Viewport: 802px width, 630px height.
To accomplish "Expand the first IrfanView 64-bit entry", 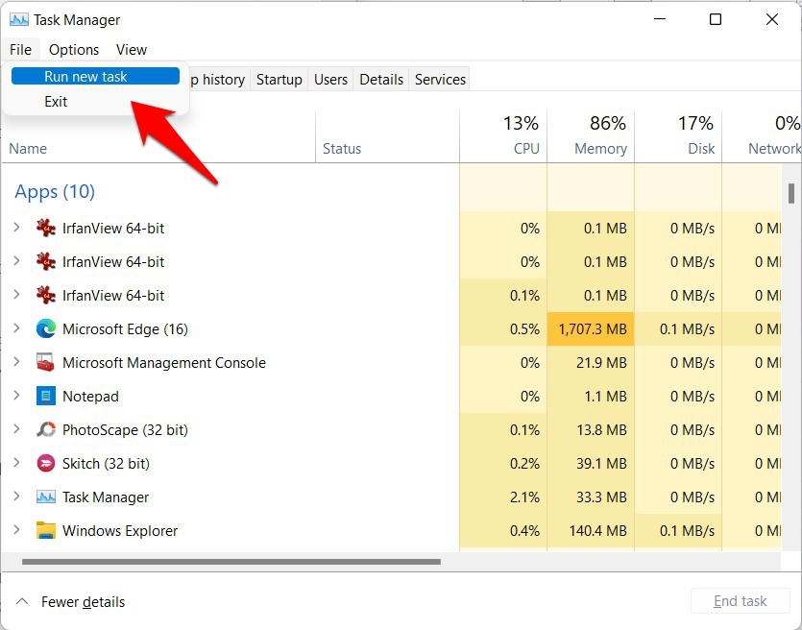I will [x=16, y=228].
